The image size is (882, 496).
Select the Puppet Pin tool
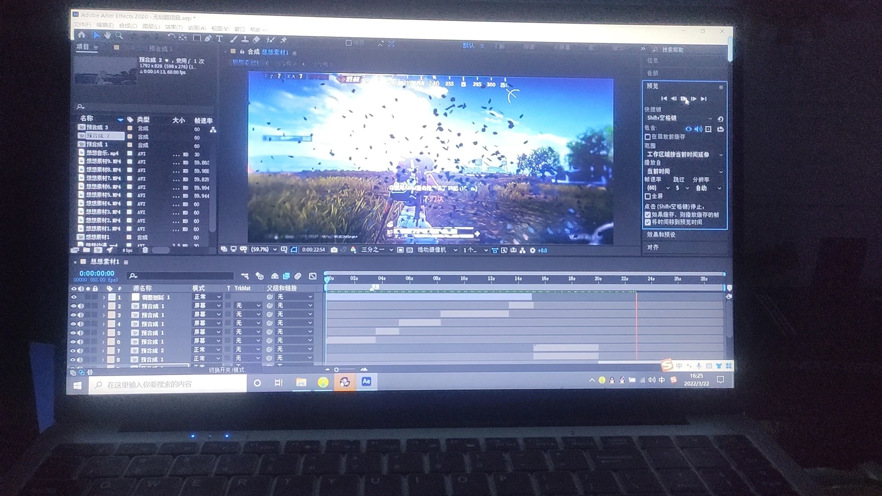pos(283,40)
